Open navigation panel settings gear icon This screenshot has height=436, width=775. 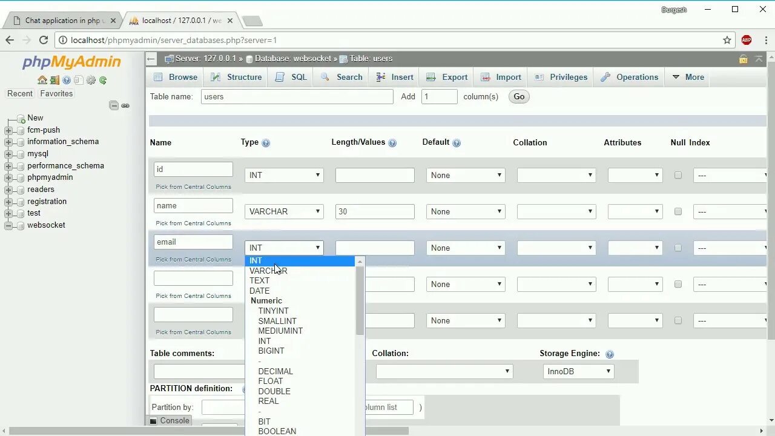click(x=91, y=80)
